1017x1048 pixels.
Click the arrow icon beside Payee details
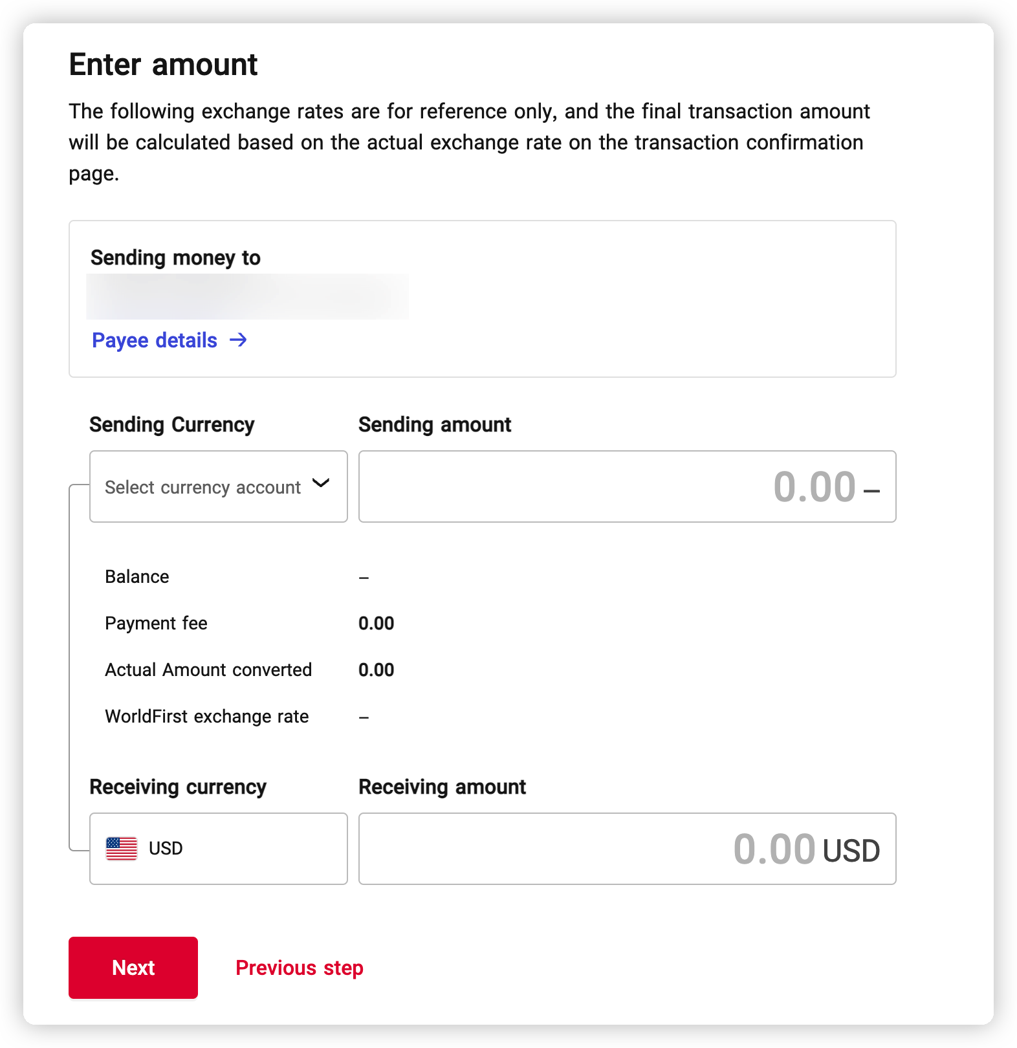point(239,340)
